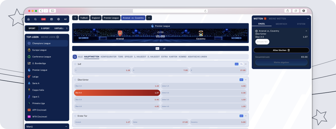Click the browser share icon
336x129 pixels.
click(287, 11)
